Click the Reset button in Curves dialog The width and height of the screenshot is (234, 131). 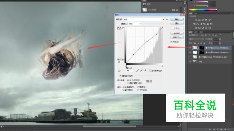click(x=177, y=23)
